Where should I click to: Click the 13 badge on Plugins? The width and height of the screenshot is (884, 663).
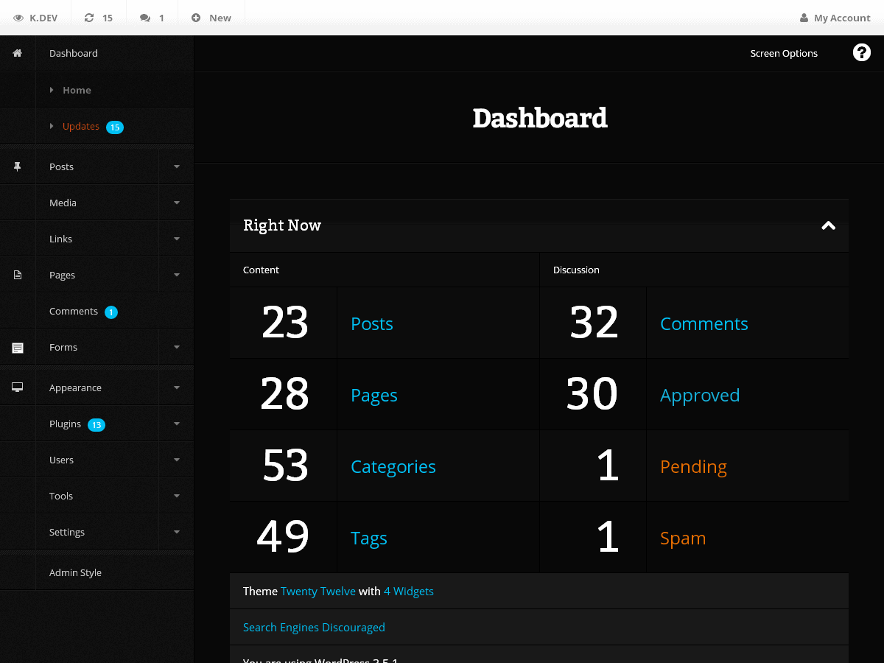(96, 424)
